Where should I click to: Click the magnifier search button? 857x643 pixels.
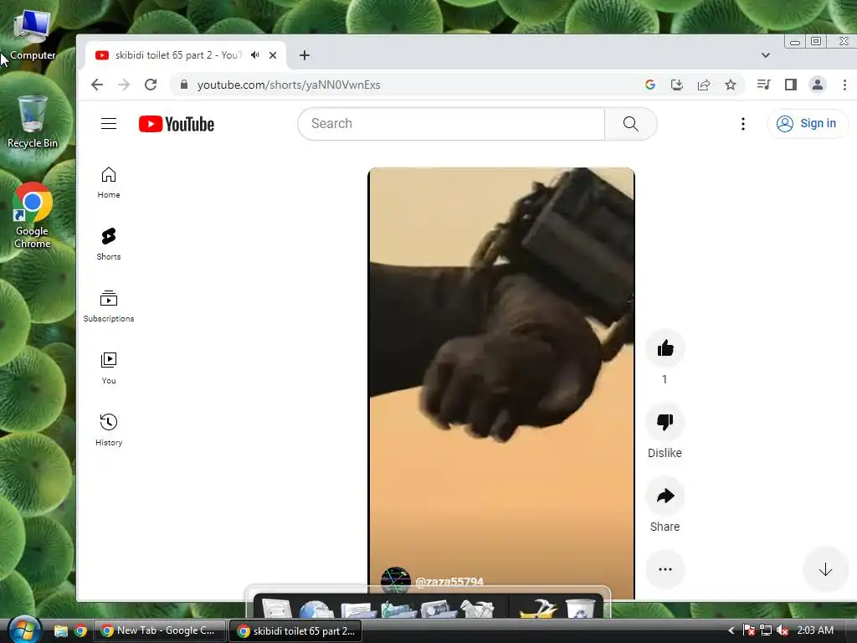[x=631, y=124]
